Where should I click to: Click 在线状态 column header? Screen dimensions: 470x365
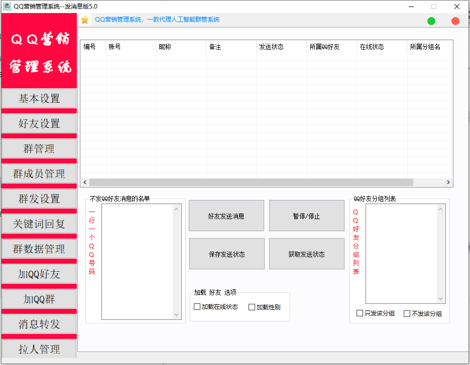tap(383, 47)
